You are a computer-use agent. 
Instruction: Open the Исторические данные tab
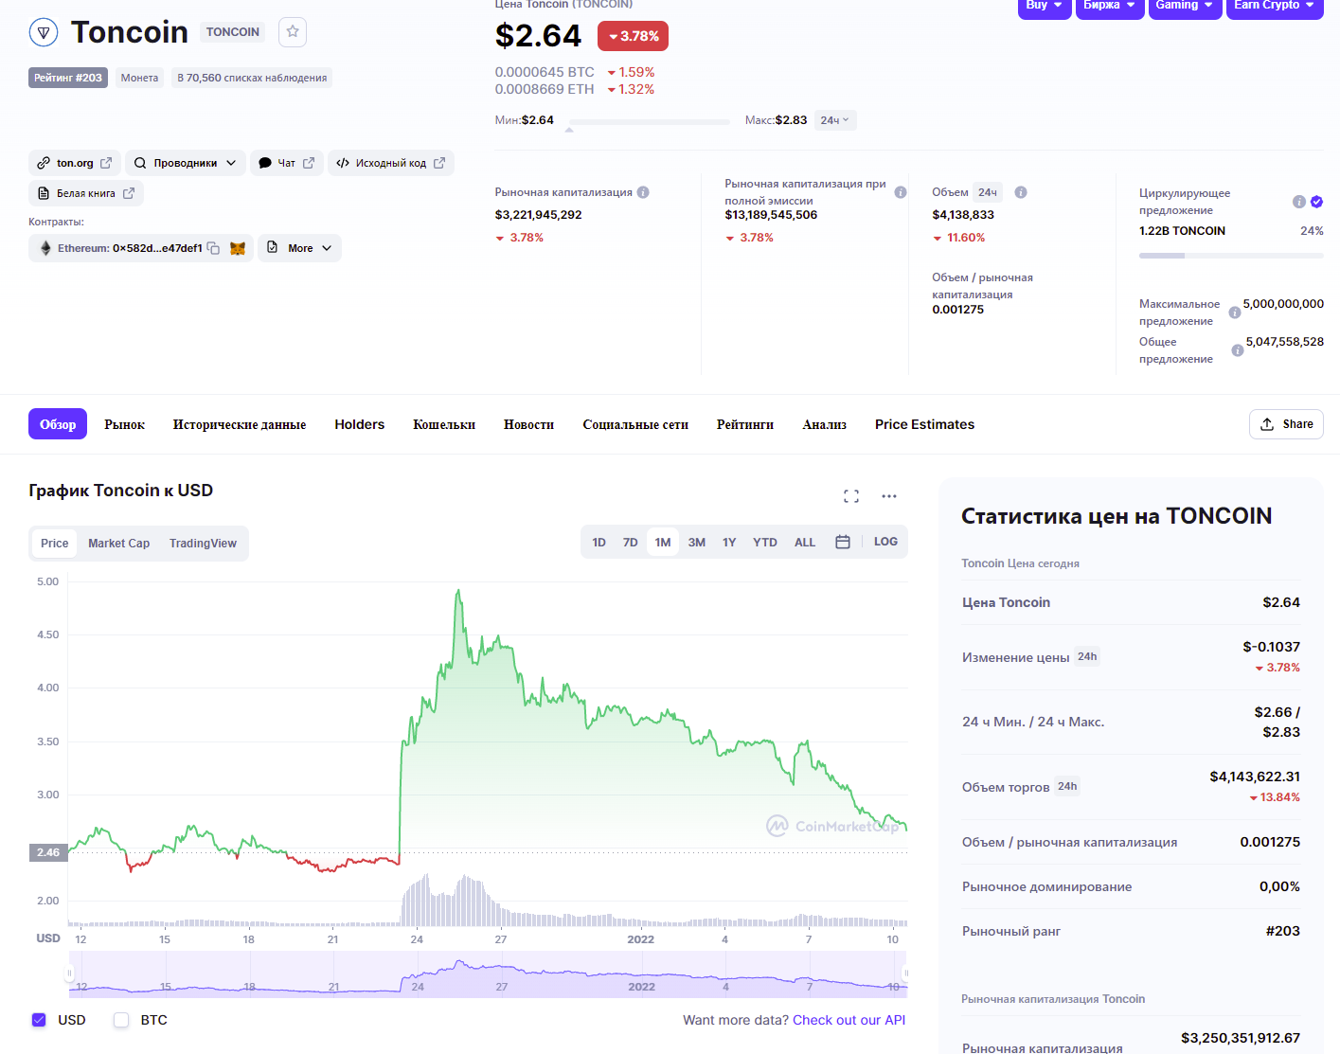[240, 424]
